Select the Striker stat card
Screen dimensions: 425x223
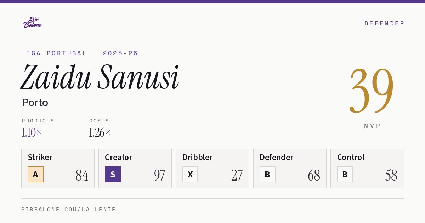tap(58, 168)
